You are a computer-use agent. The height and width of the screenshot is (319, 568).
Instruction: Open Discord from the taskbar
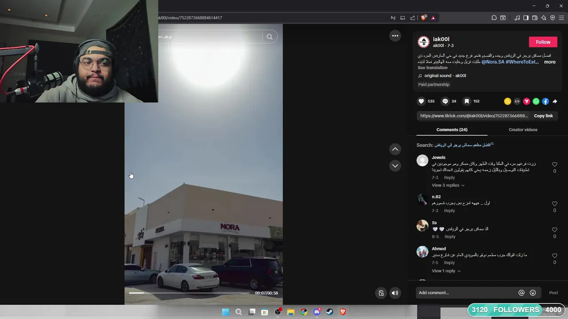coord(317,312)
